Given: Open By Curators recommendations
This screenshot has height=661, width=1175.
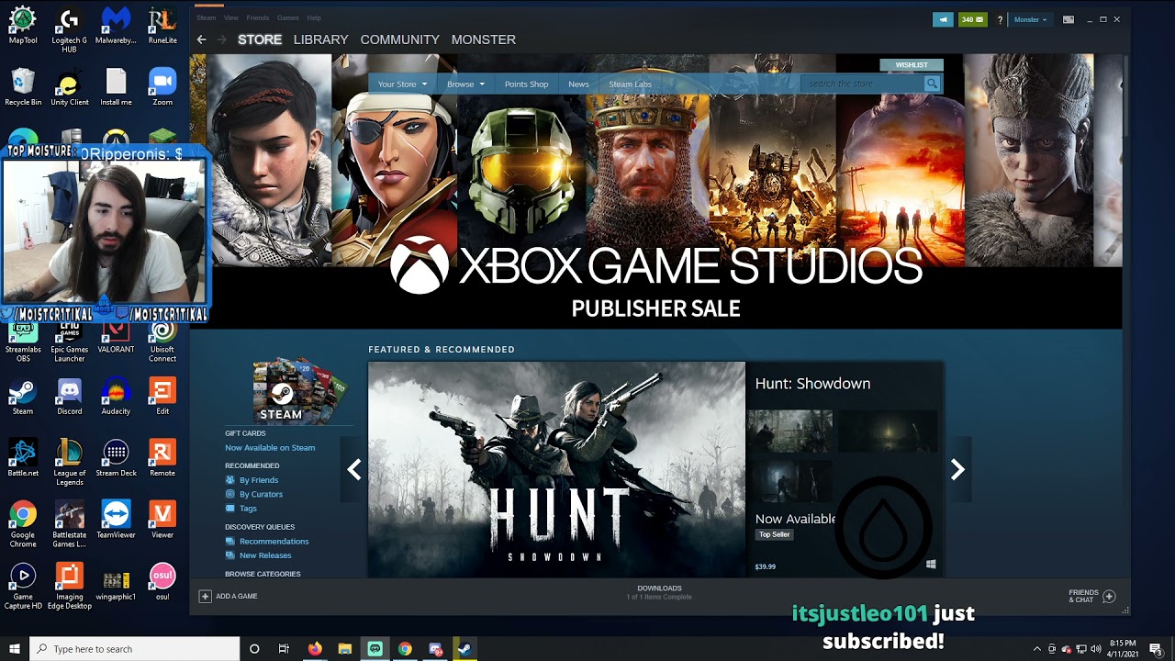Looking at the screenshot, I should (x=261, y=494).
